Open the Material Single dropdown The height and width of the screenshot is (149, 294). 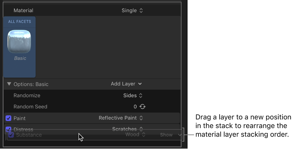tap(131, 10)
